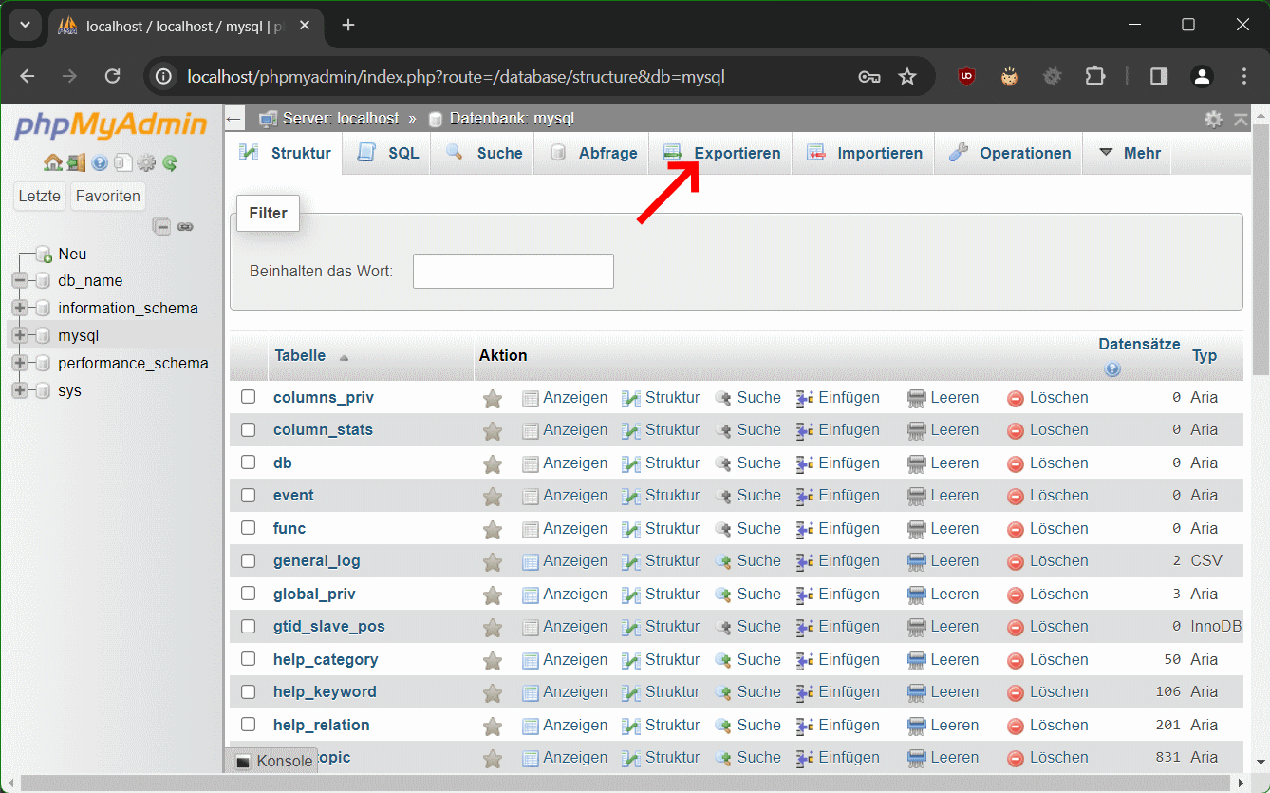Click the Löschen icon for the event table
This screenshot has height=793, width=1270.
point(1015,496)
